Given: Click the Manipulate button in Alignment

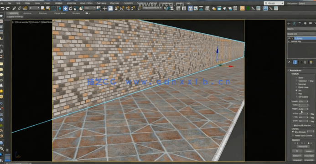Looking at the screenshot, I should [303, 147].
